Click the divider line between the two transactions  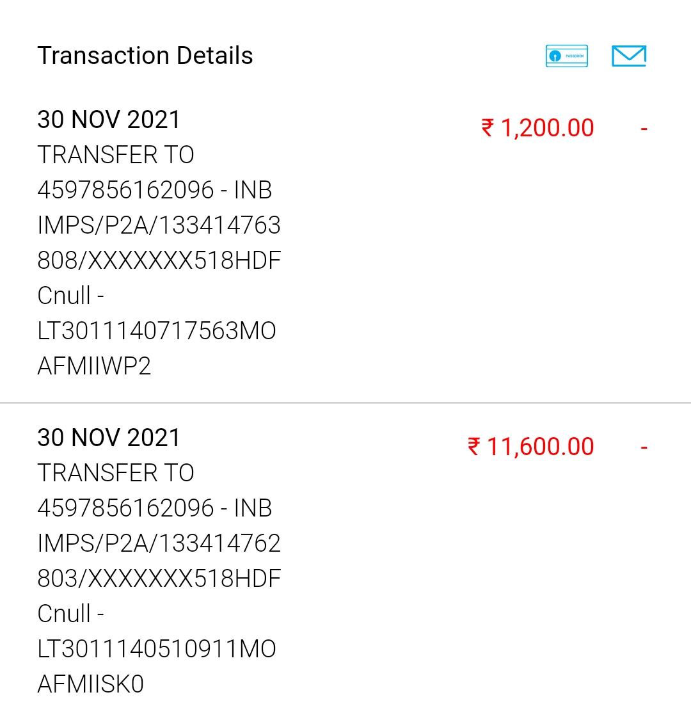pyautogui.click(x=345, y=403)
